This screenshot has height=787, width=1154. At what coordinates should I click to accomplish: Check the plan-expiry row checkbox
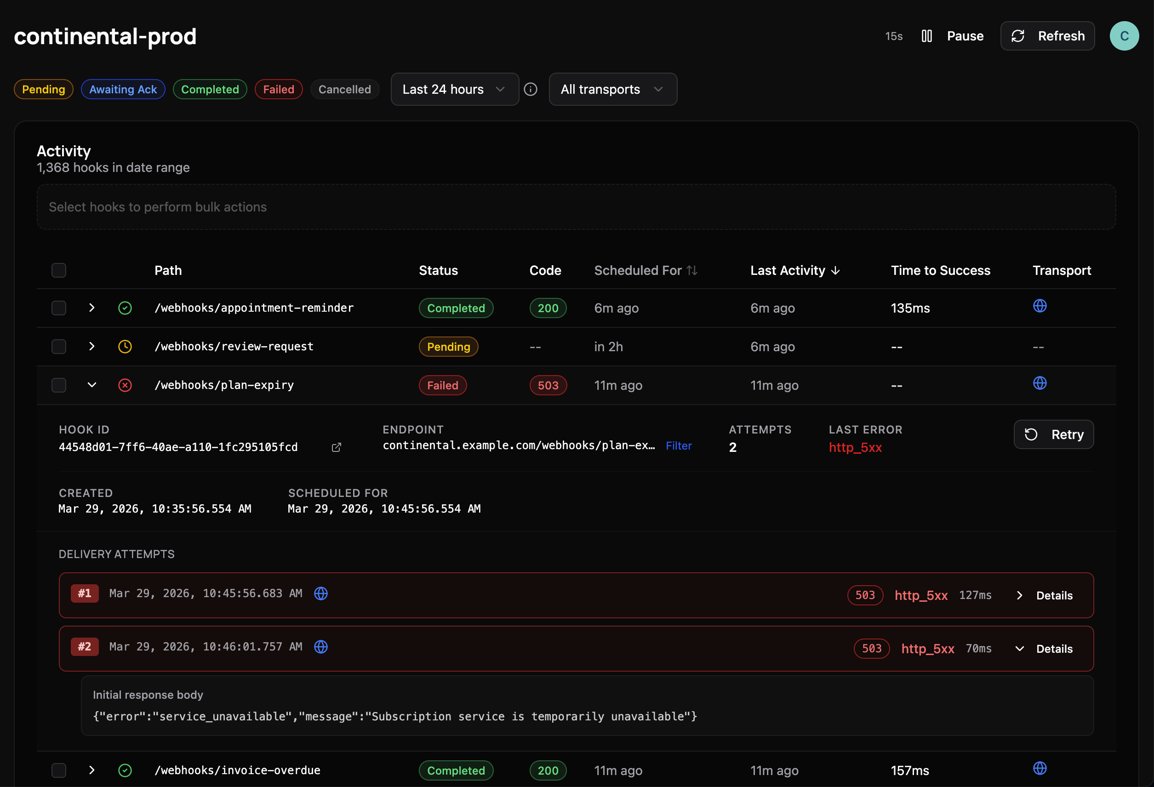[x=58, y=385]
